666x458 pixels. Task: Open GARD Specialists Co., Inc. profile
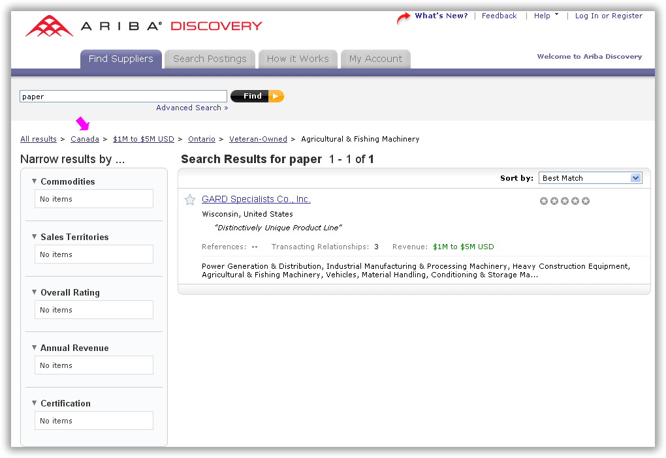[256, 199]
